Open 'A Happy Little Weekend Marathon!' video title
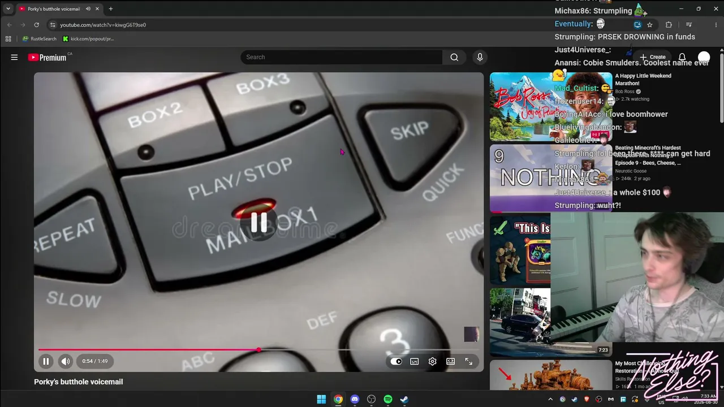 tap(643, 80)
